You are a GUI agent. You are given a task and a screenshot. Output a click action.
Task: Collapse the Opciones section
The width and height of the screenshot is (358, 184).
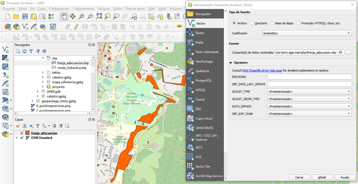(231, 63)
